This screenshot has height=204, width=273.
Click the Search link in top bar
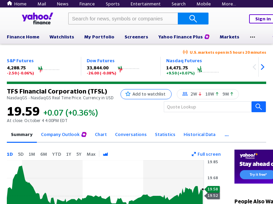point(178,4)
